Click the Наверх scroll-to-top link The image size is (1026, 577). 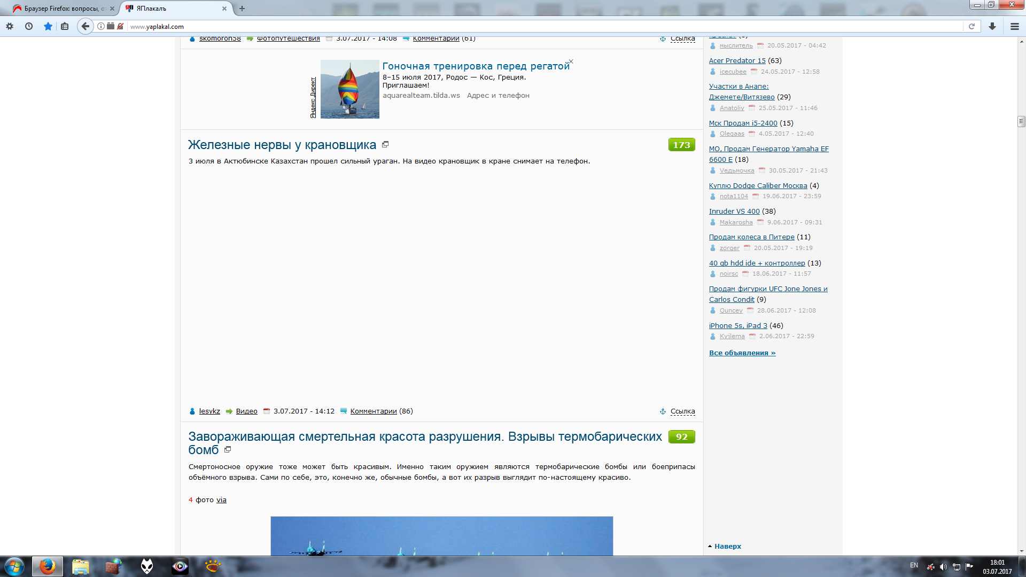727,546
